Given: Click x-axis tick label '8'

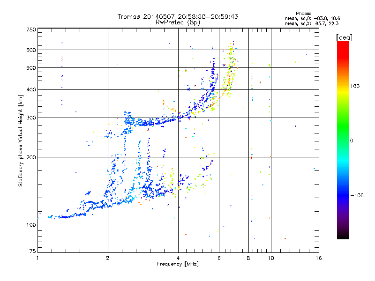Looking at the screenshot, I should pyautogui.click(x=248, y=258).
